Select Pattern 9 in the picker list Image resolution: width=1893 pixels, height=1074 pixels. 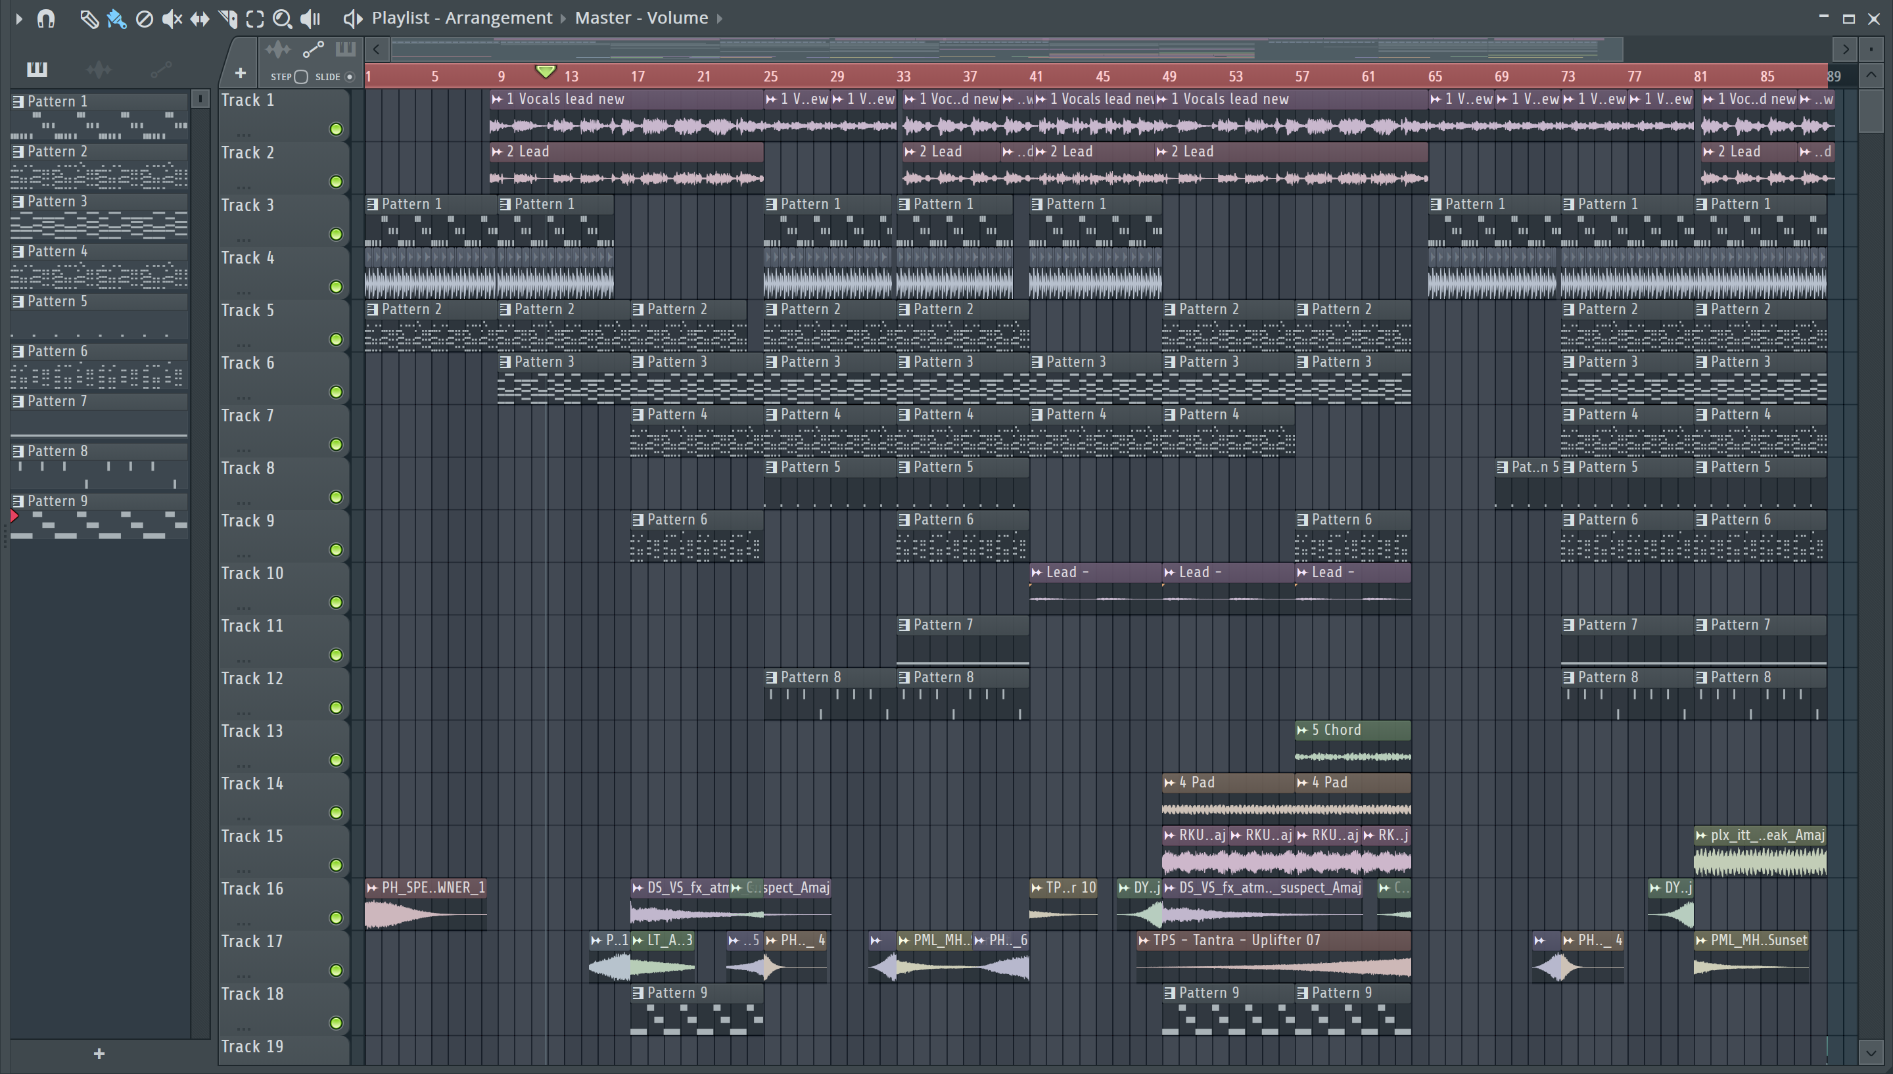pyautogui.click(x=99, y=517)
